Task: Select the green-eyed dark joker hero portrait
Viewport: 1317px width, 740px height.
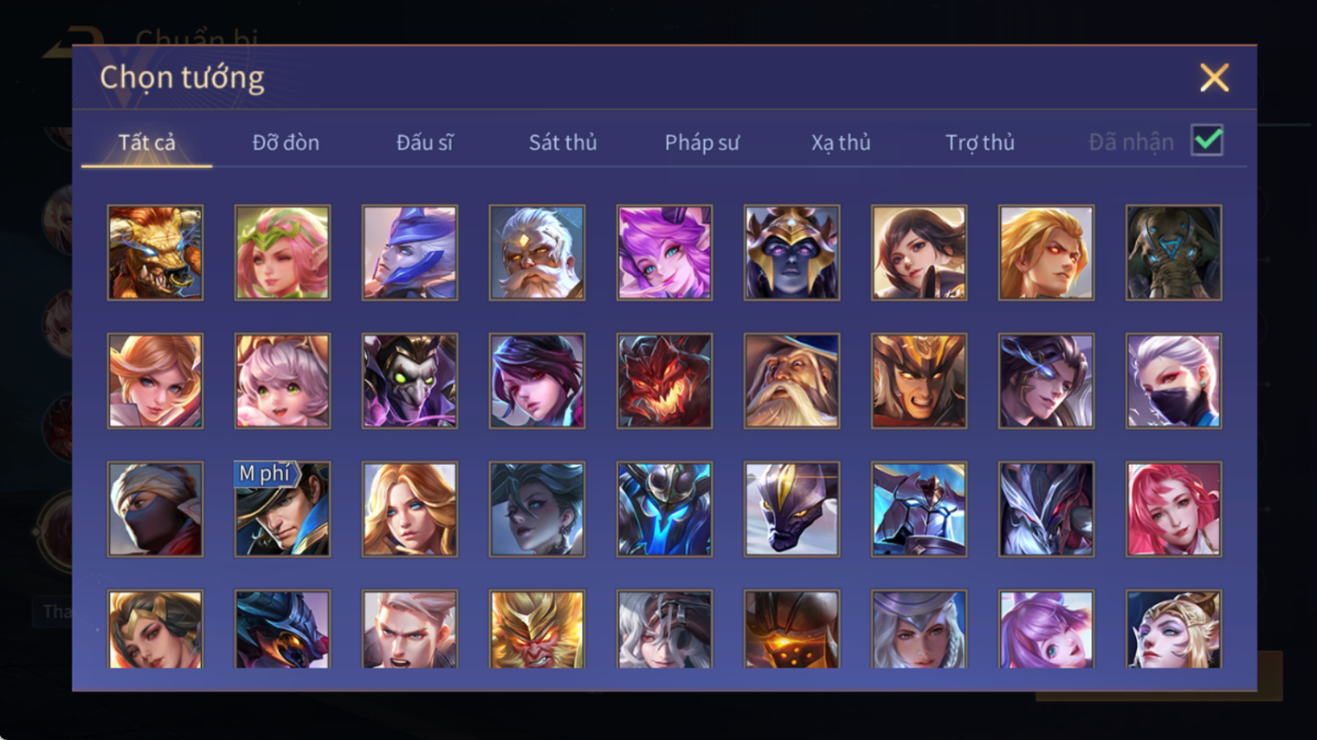Action: [x=409, y=381]
